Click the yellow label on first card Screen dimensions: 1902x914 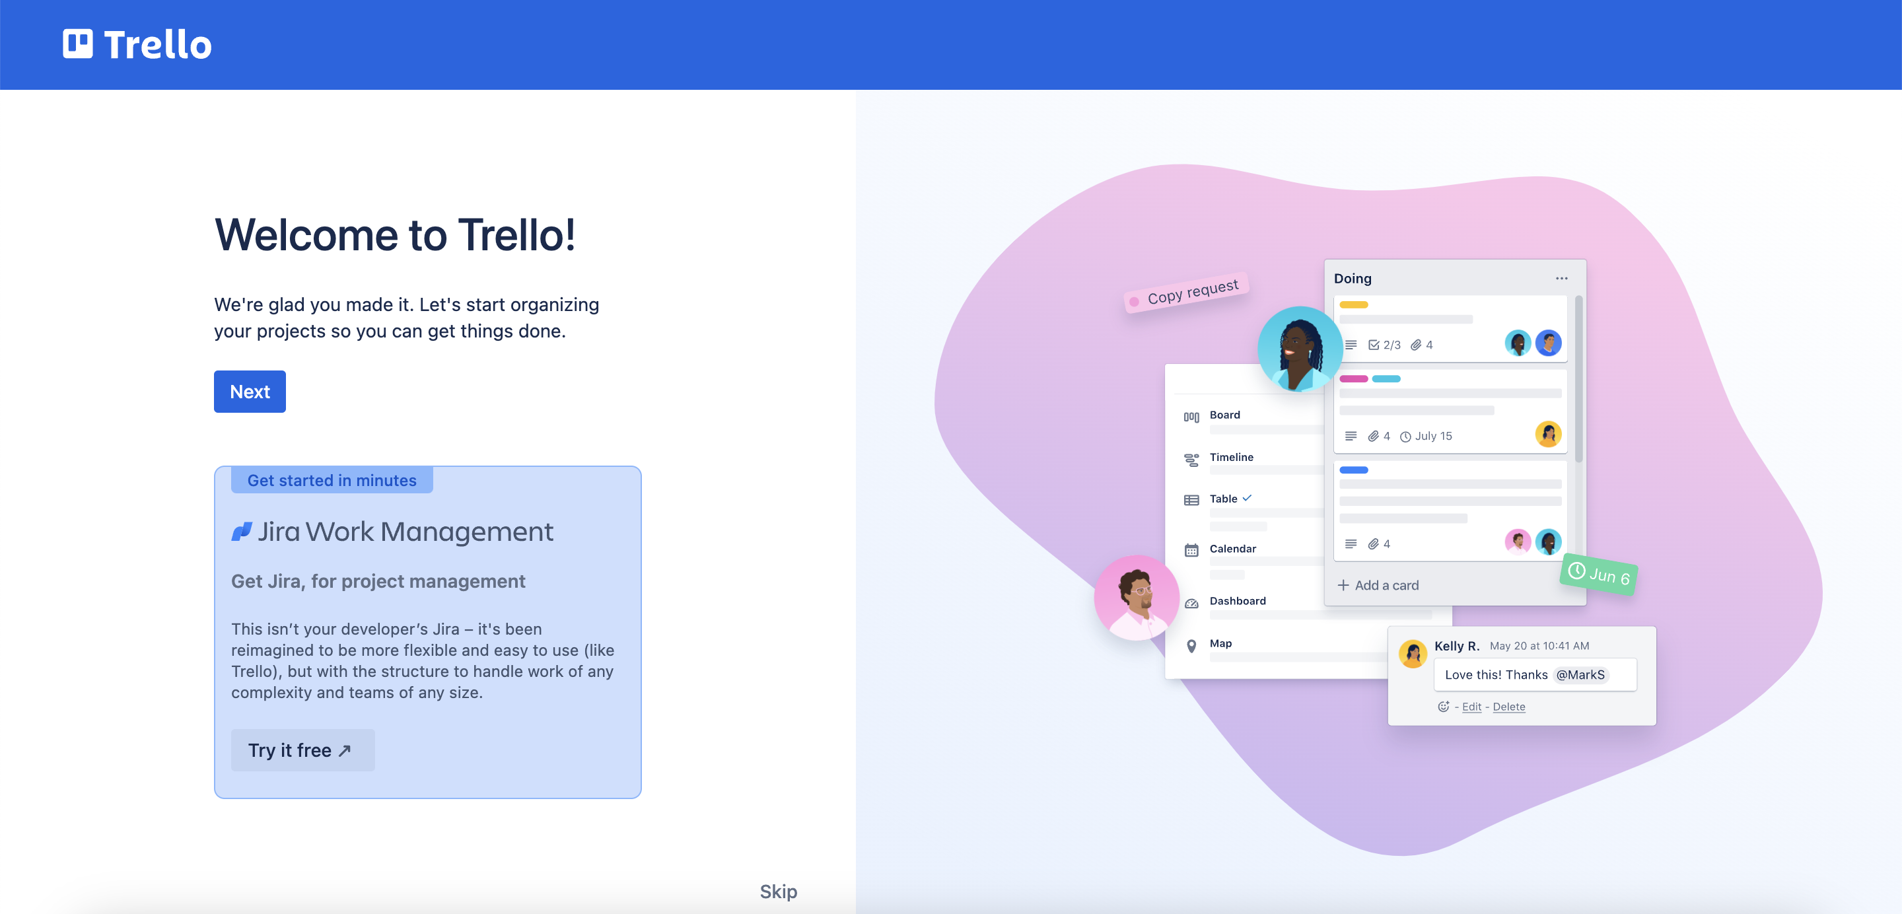1353,304
